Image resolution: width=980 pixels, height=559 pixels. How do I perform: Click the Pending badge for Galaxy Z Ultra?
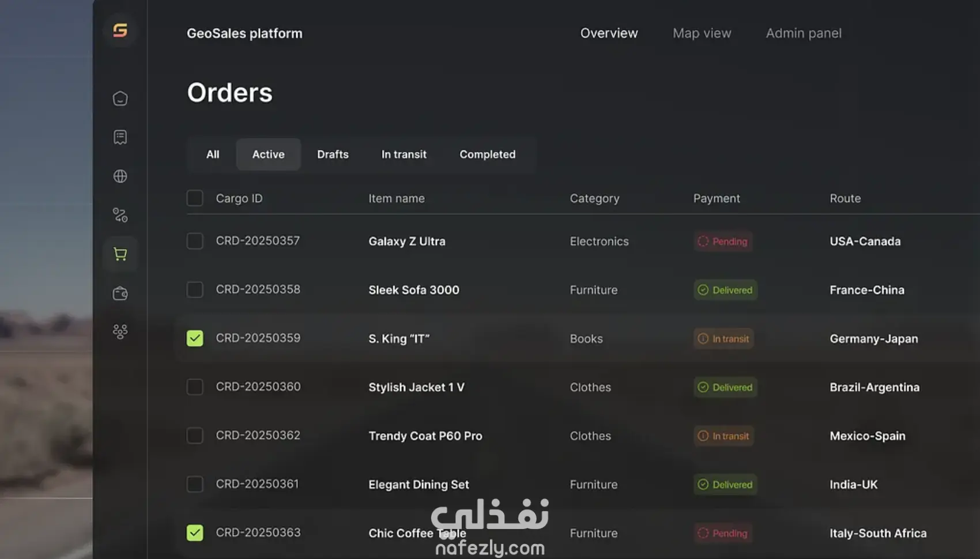click(x=723, y=241)
